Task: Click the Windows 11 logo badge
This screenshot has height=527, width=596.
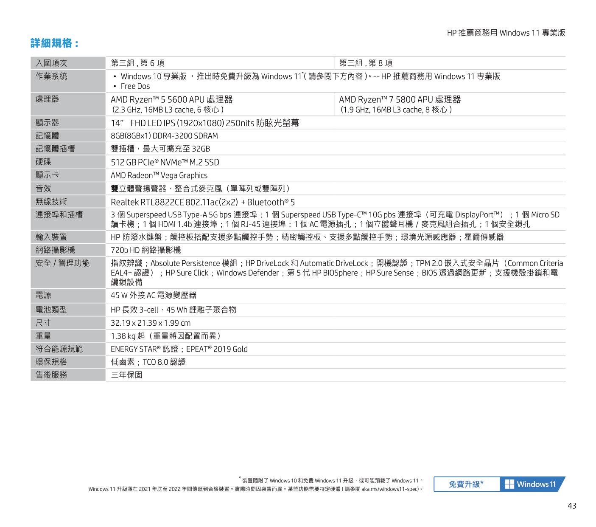Action: tap(533, 484)
